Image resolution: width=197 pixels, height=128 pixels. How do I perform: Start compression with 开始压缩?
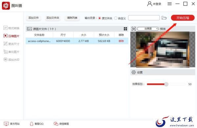(183, 18)
